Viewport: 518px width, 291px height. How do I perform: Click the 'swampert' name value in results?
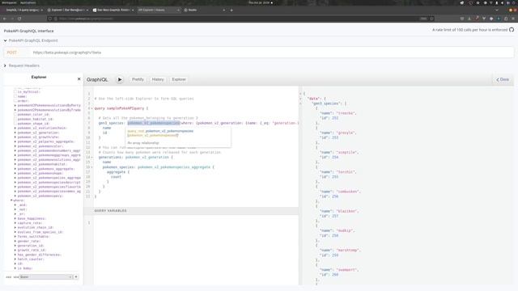click(346, 270)
